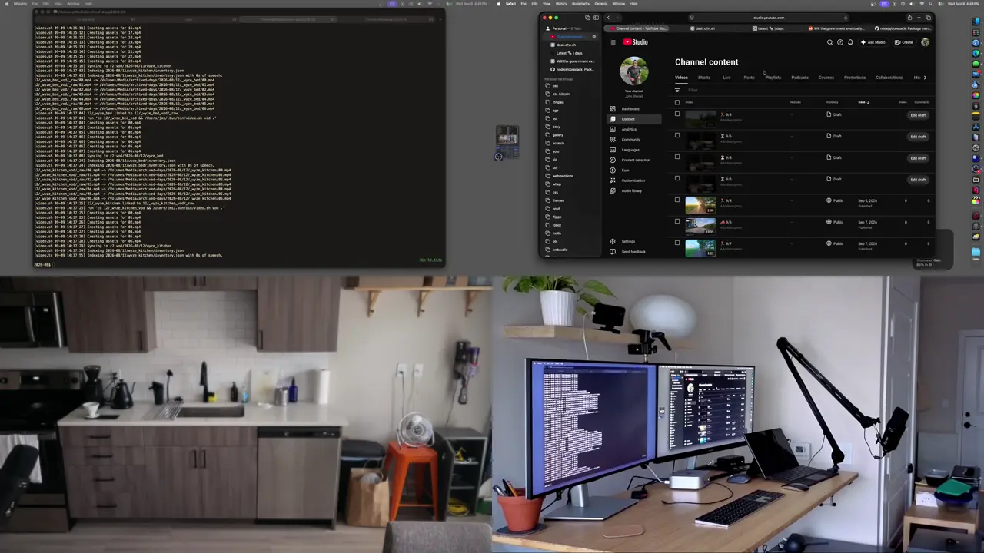This screenshot has height=553, width=984.
Task: Open the YouTube Studio search icon
Action: [x=829, y=42]
